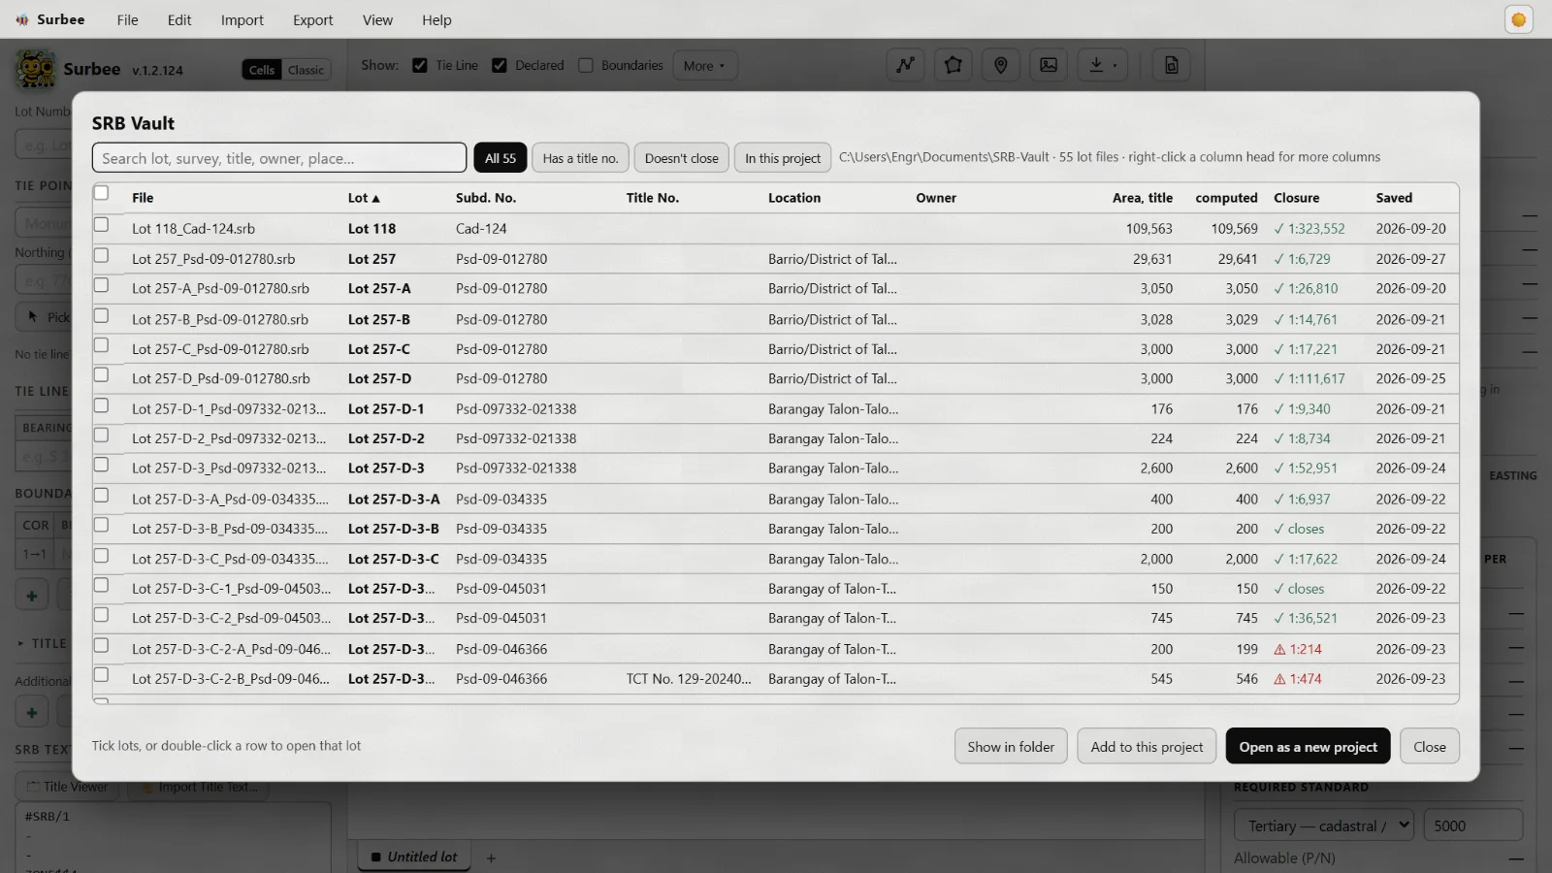Screen dimensions: 1552x873
Task: Enable the Boundaries show checkbox
Action: (x=586, y=65)
